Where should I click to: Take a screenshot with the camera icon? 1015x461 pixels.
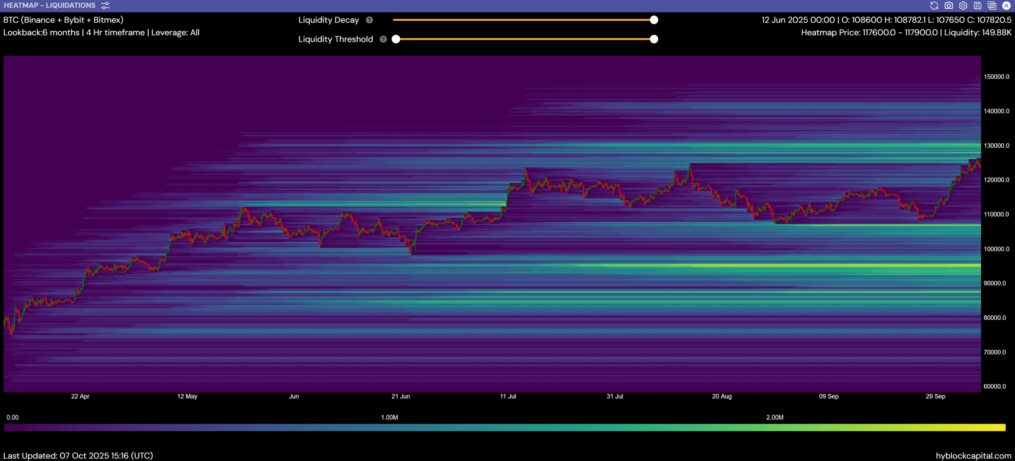click(949, 6)
